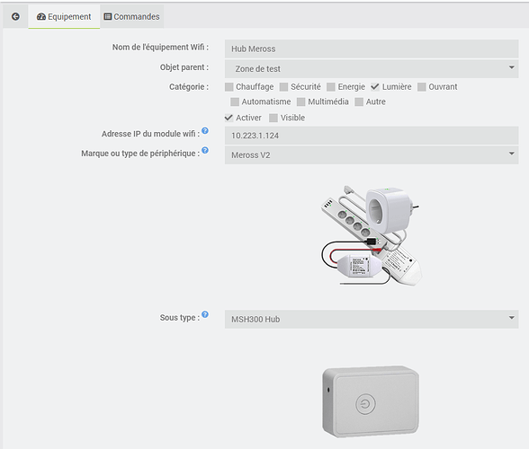Click the Hub Meross name field
Viewport: 529px width, 449px height.
click(x=372, y=48)
